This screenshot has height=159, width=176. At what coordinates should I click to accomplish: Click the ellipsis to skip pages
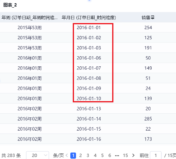[x=117, y=156]
